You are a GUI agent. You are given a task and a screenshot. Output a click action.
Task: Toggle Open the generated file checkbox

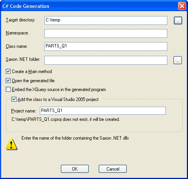[x=8, y=81]
